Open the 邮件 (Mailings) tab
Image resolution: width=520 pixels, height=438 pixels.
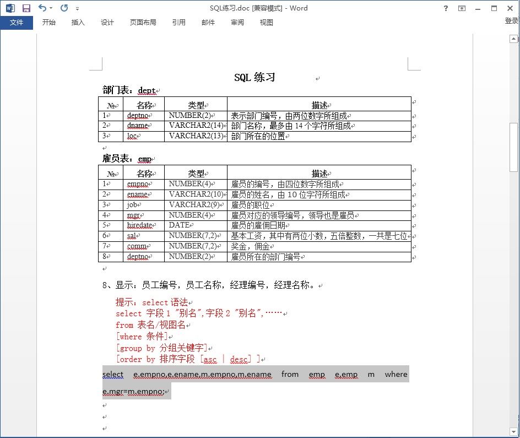click(208, 22)
